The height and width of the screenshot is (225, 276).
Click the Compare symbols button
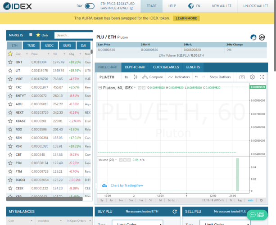153,77
